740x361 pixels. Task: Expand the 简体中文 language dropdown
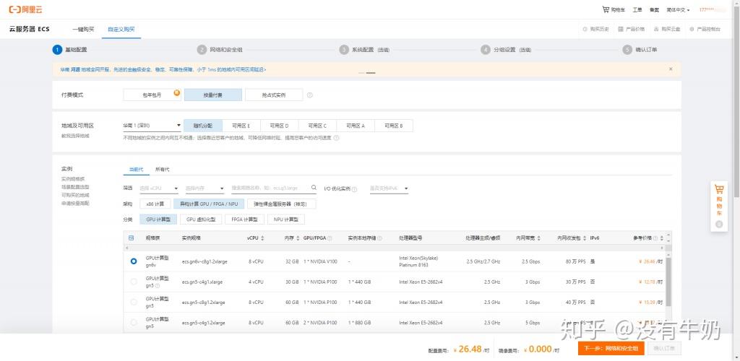[x=678, y=10]
